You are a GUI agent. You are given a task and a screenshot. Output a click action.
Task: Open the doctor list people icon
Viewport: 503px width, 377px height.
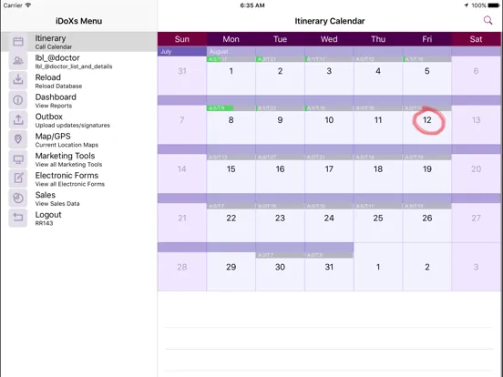coord(18,61)
